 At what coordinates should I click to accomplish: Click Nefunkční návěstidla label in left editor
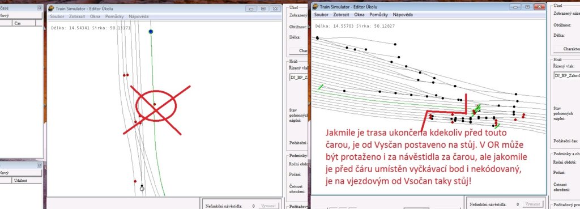[x=224, y=206]
